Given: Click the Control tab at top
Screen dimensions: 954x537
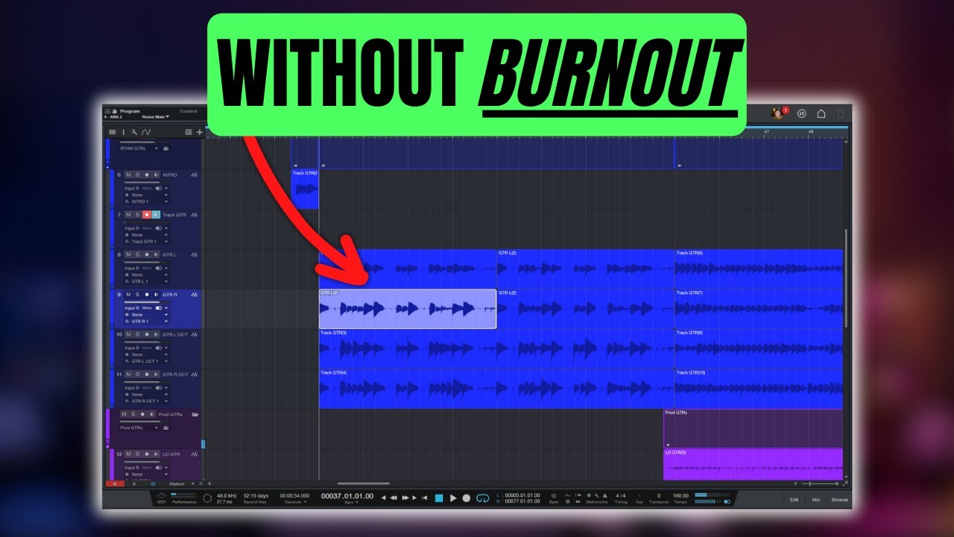Looking at the screenshot, I should (189, 111).
